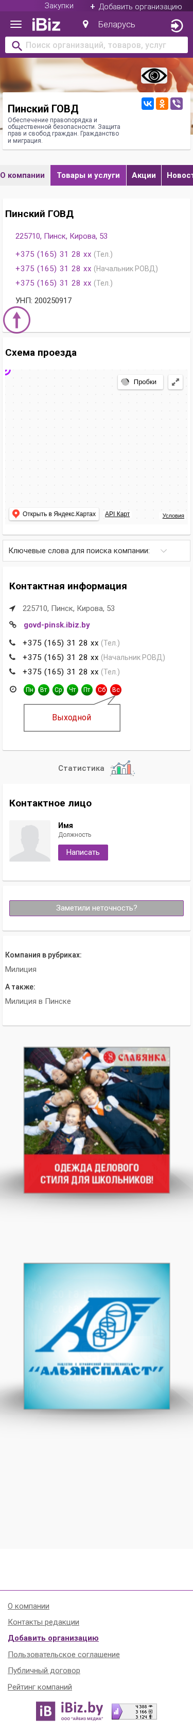
Task: Select the Вс day circle
Action: (x=116, y=690)
